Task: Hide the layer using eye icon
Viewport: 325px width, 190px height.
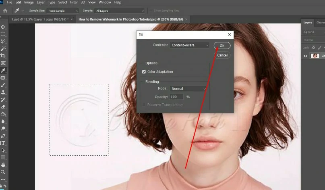Action: point(305,56)
